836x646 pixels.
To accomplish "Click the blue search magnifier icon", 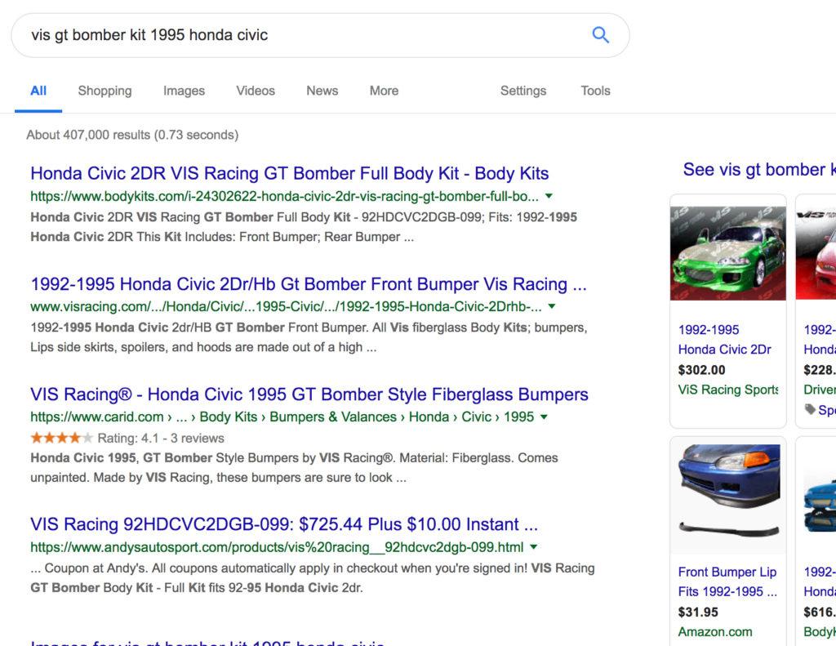I will coord(600,35).
